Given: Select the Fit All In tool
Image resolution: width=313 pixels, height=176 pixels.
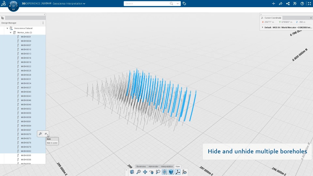Looking at the screenshot, I should point(139,172).
